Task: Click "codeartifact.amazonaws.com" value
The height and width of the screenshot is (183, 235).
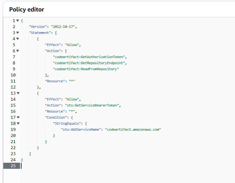Action: [x=133, y=129]
